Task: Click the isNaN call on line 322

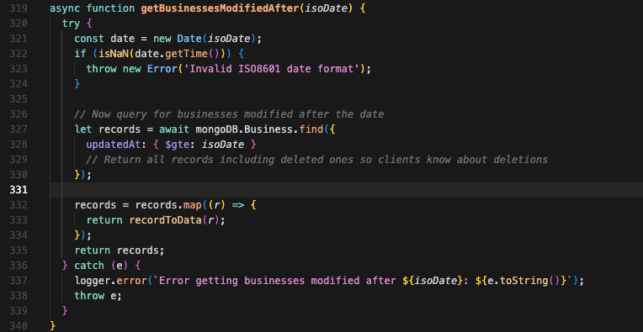Action: 114,54
